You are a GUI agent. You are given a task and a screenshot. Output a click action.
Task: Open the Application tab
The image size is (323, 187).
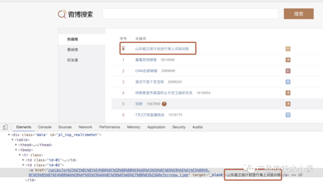click(x=156, y=127)
